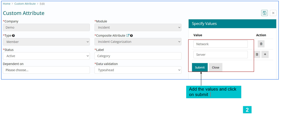Show help for Composite Attribute field
Image resolution: width=283 pixels, height=115 pixels.
click(131, 35)
